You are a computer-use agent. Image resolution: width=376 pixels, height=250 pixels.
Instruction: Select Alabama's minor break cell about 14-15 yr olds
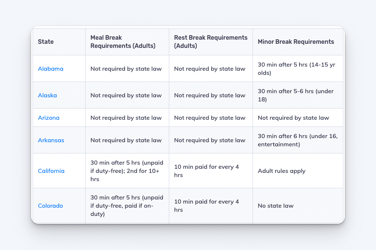pos(298,68)
